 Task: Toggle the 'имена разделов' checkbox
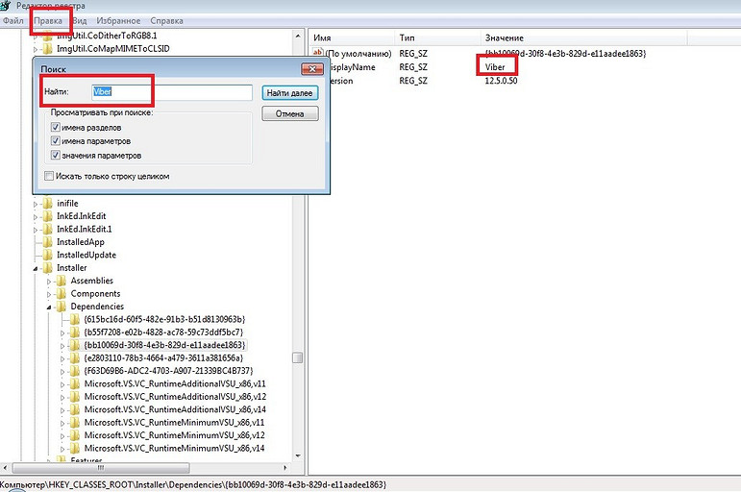coord(56,127)
